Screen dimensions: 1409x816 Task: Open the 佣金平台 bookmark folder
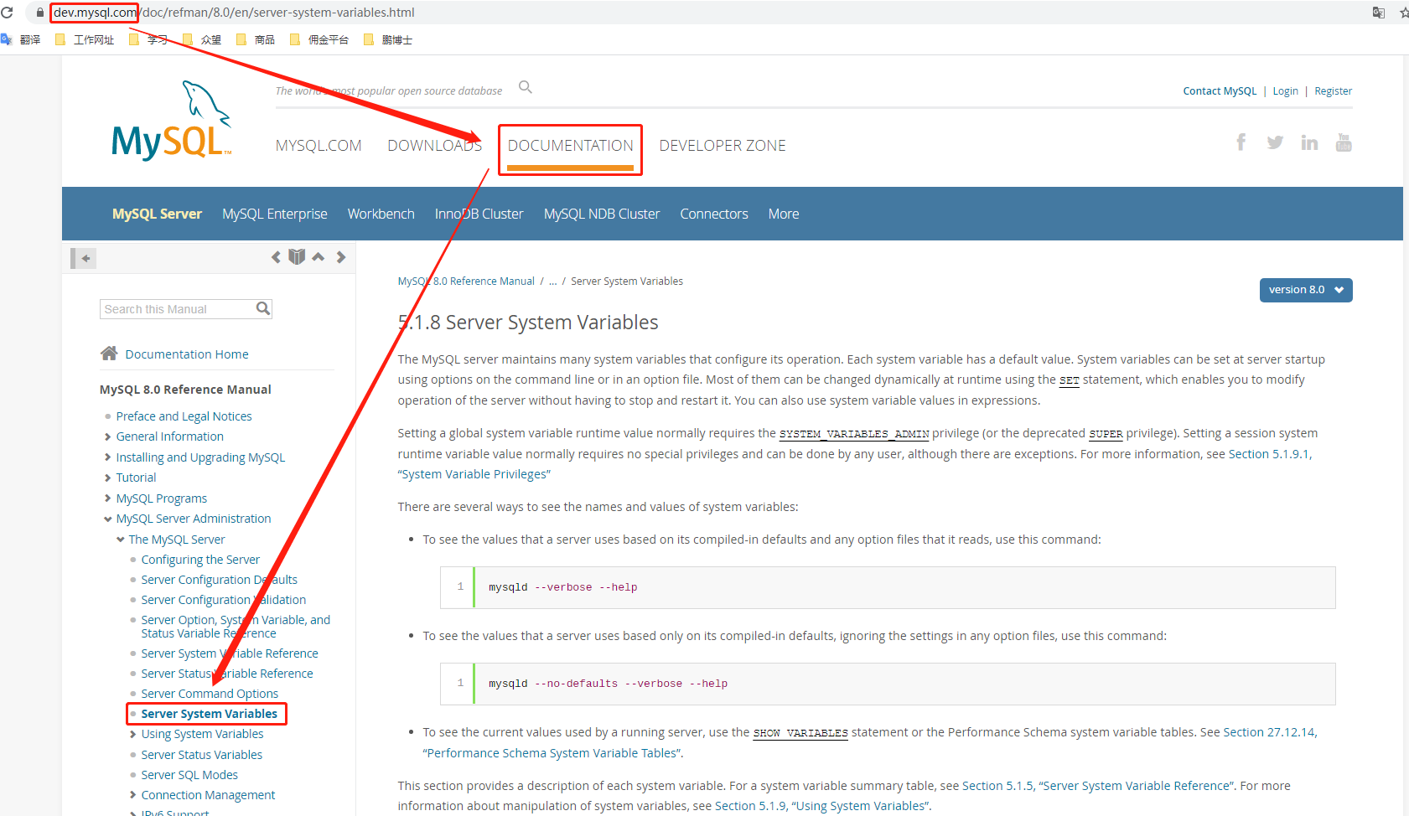pos(319,39)
